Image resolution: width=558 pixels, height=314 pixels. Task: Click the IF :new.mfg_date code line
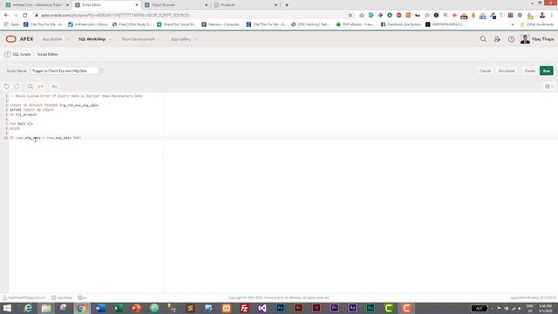(x=45, y=138)
